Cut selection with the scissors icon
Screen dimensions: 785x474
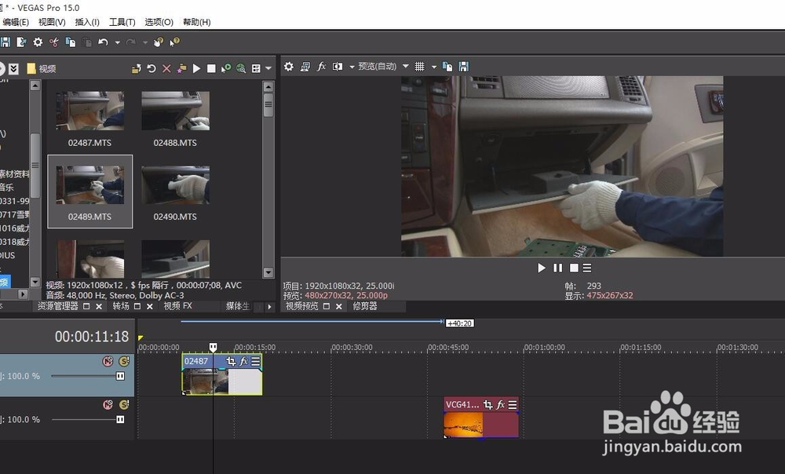(x=54, y=42)
